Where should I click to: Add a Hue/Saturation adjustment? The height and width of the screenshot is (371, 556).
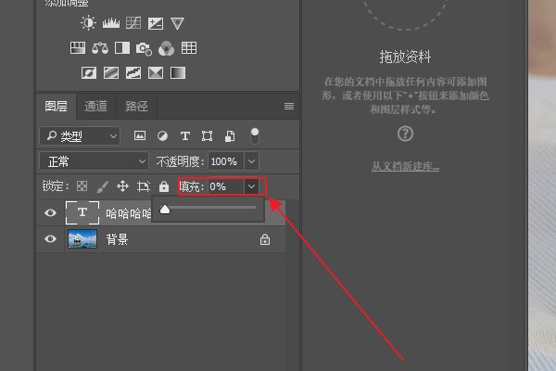point(78,48)
